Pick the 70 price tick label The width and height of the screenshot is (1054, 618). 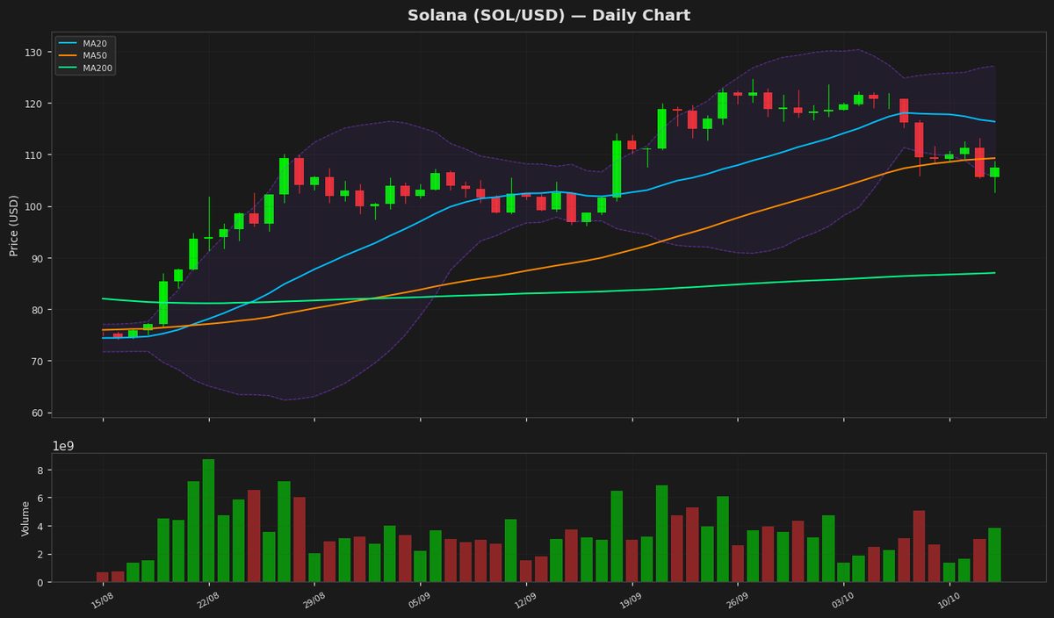tap(36, 362)
